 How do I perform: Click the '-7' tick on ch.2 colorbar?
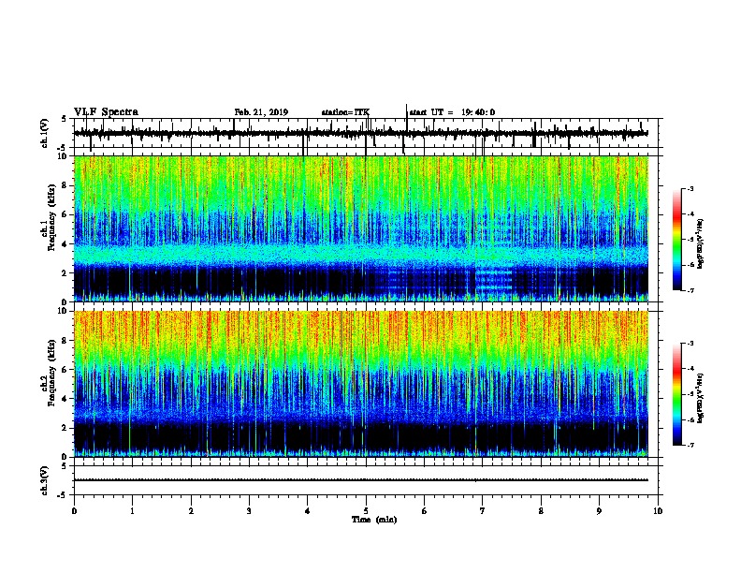[690, 445]
